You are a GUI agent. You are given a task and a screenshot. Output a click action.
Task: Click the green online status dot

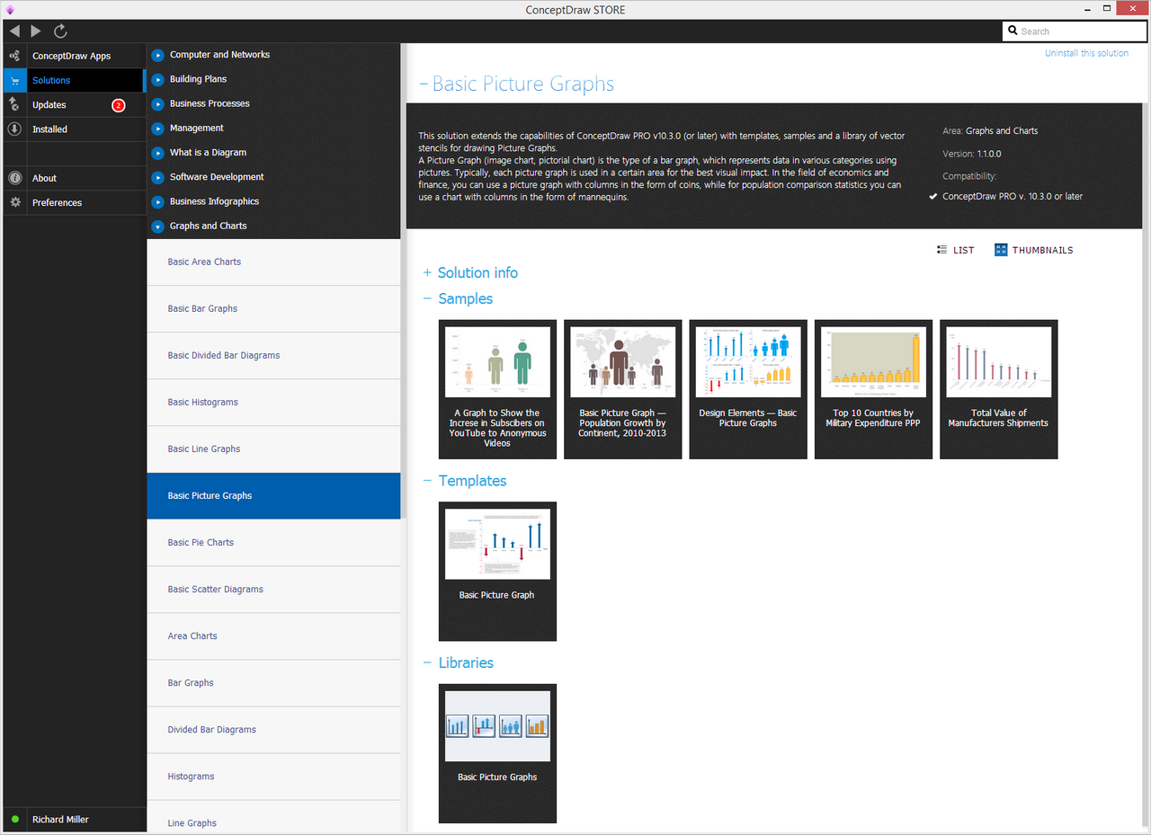(x=15, y=820)
